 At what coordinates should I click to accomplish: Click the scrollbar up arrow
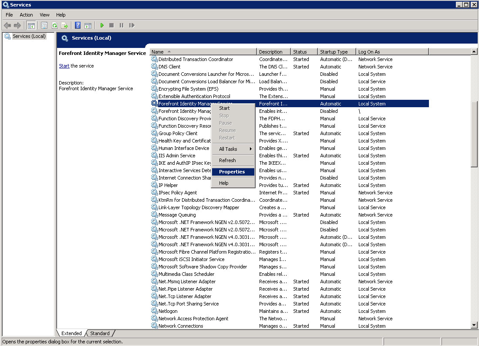tap(474, 51)
